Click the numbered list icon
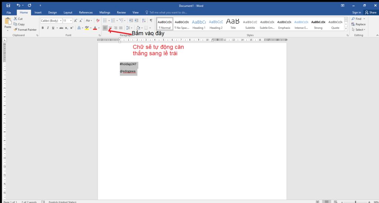The height and width of the screenshot is (203, 379). pyautogui.click(x=113, y=21)
